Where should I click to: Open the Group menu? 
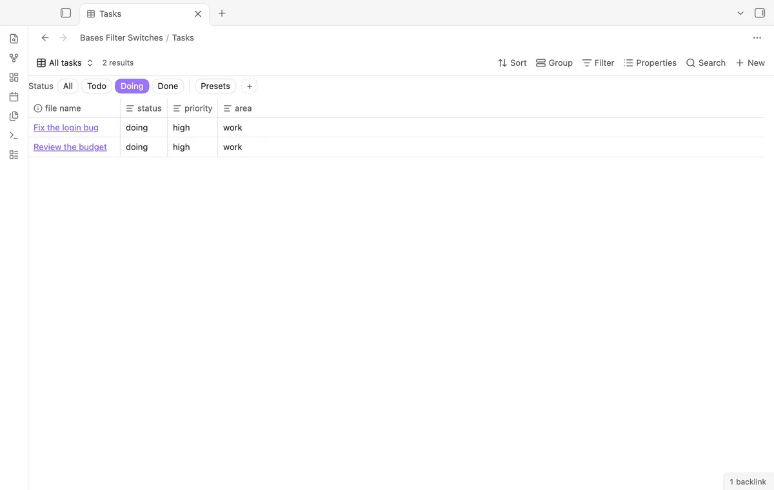(x=554, y=63)
